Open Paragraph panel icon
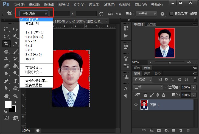 [126, 96]
